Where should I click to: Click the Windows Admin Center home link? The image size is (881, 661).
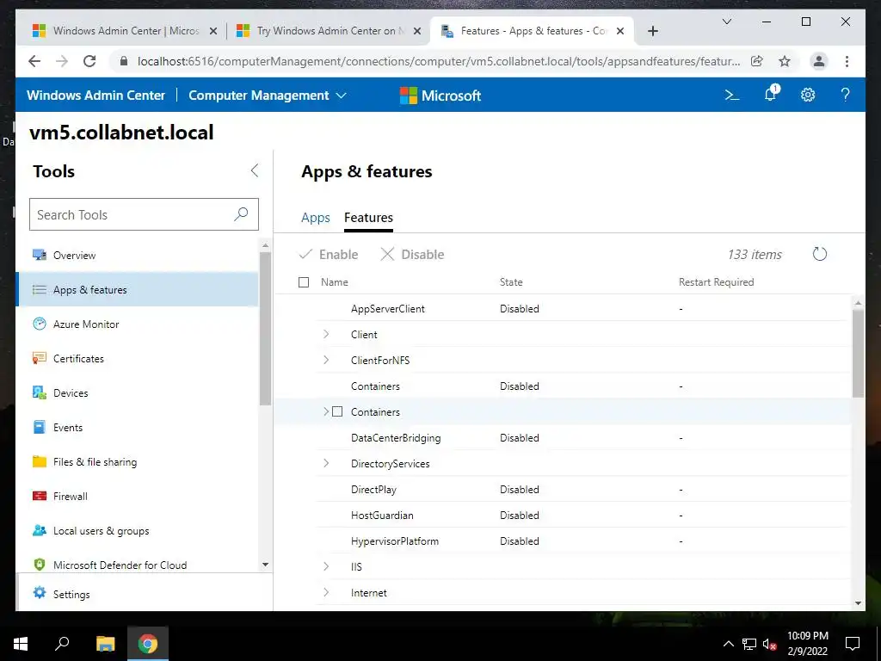[96, 96]
